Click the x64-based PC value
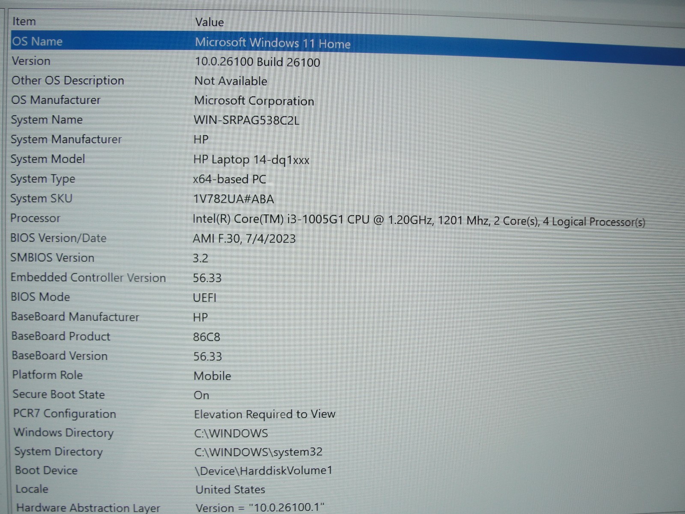The width and height of the screenshot is (685, 514). pos(229,179)
